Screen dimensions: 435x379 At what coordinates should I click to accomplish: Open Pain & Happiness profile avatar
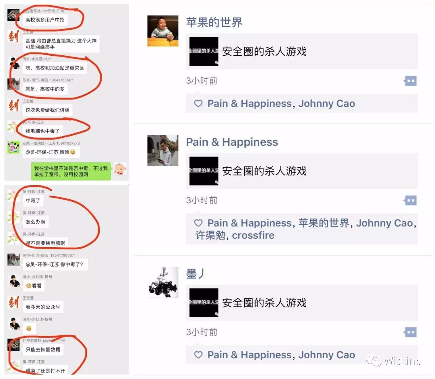tap(163, 150)
